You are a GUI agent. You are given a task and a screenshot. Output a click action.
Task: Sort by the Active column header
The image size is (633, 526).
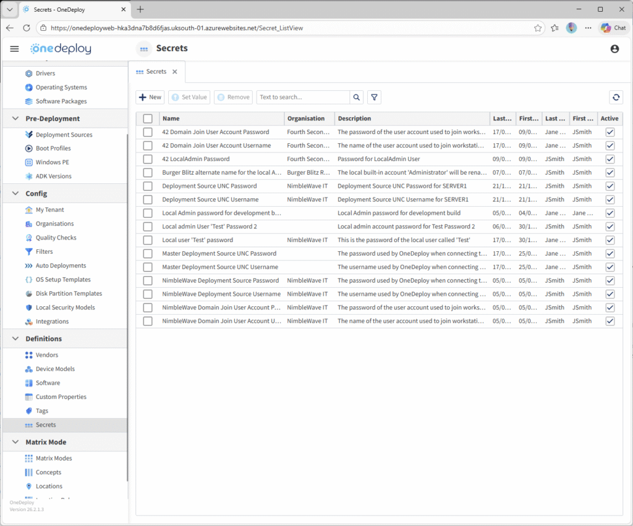click(610, 119)
